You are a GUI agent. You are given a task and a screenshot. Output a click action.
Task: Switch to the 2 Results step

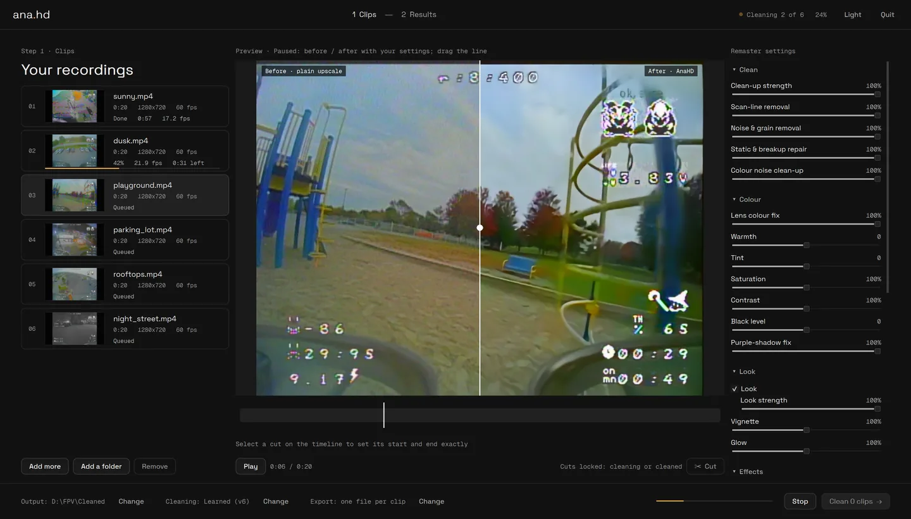point(419,15)
